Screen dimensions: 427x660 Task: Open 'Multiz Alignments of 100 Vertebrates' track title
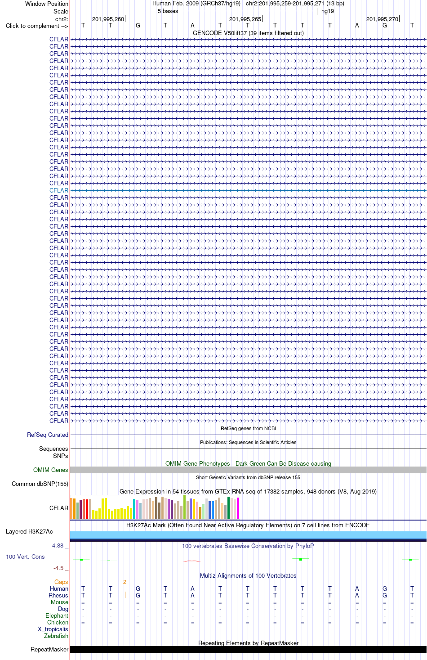(x=248, y=575)
